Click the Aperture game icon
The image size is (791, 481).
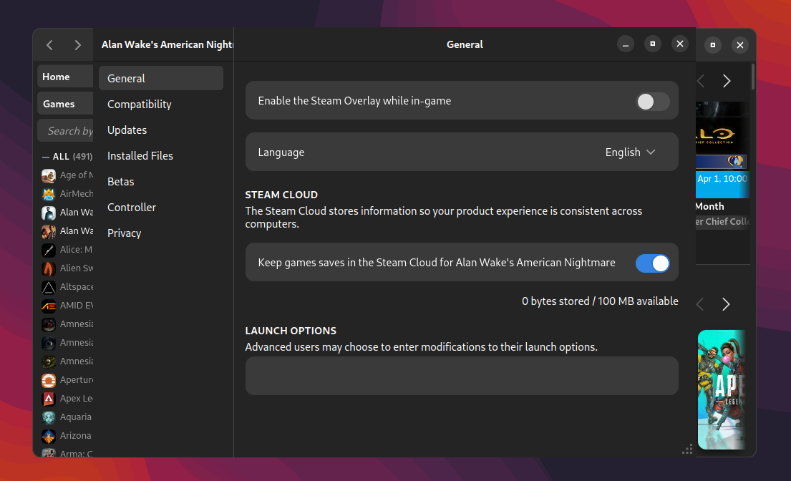pos(49,380)
